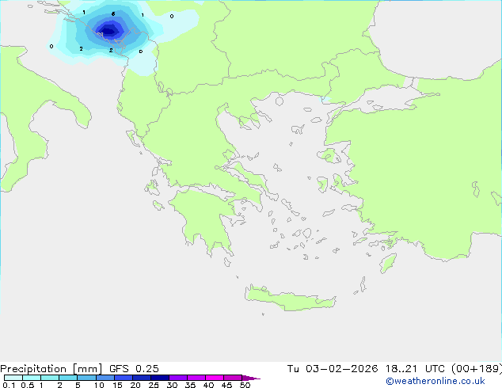Click the 0.5–1 mm legend swatch
502x388 pixels.
(x=32, y=378)
